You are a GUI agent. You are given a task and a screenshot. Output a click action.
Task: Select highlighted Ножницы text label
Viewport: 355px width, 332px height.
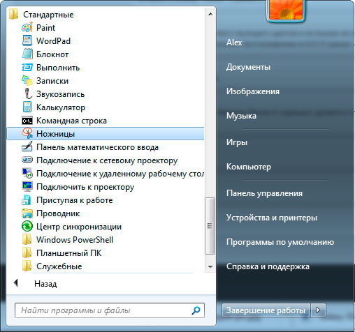55,134
